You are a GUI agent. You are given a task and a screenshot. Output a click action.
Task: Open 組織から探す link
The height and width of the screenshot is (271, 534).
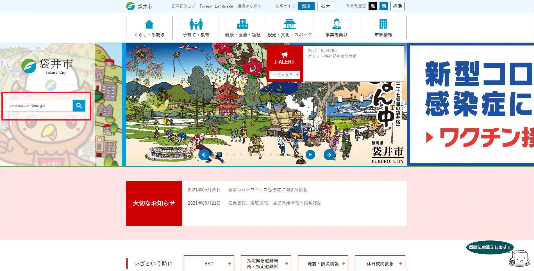tap(249, 6)
